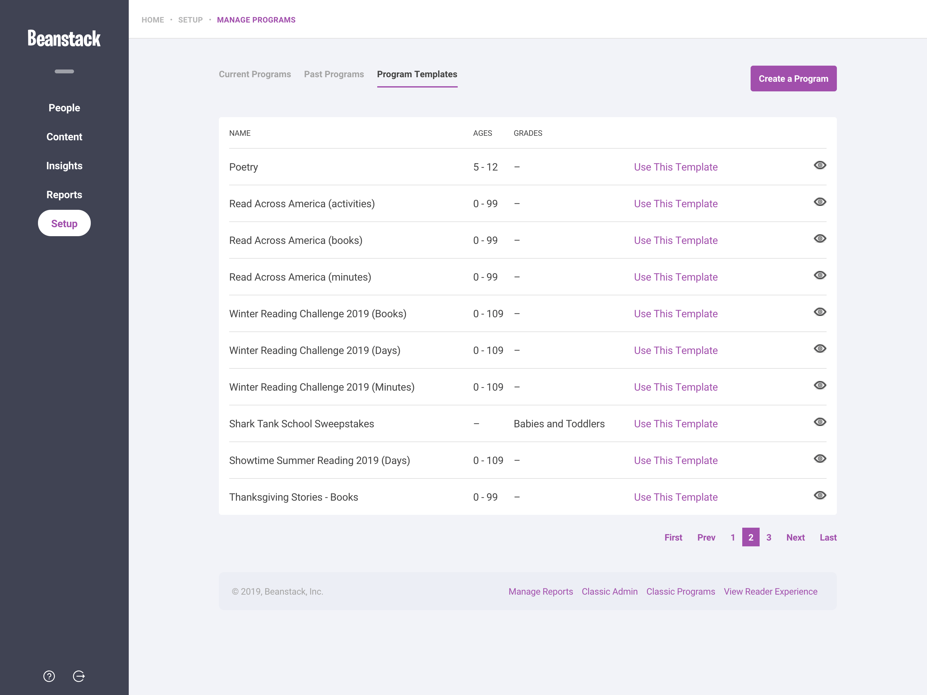Click MANAGE PROGRAMS breadcrumb
Viewport: 927px width, 695px height.
256,20
